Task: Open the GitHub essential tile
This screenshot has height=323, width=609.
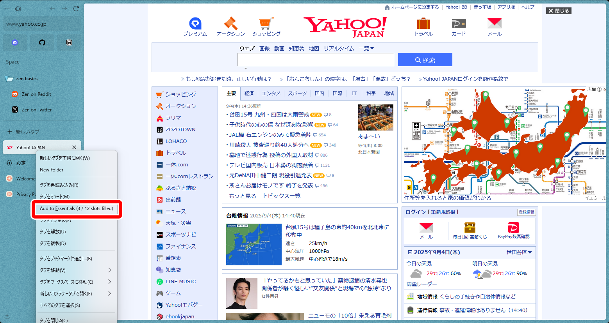Action: click(x=42, y=42)
